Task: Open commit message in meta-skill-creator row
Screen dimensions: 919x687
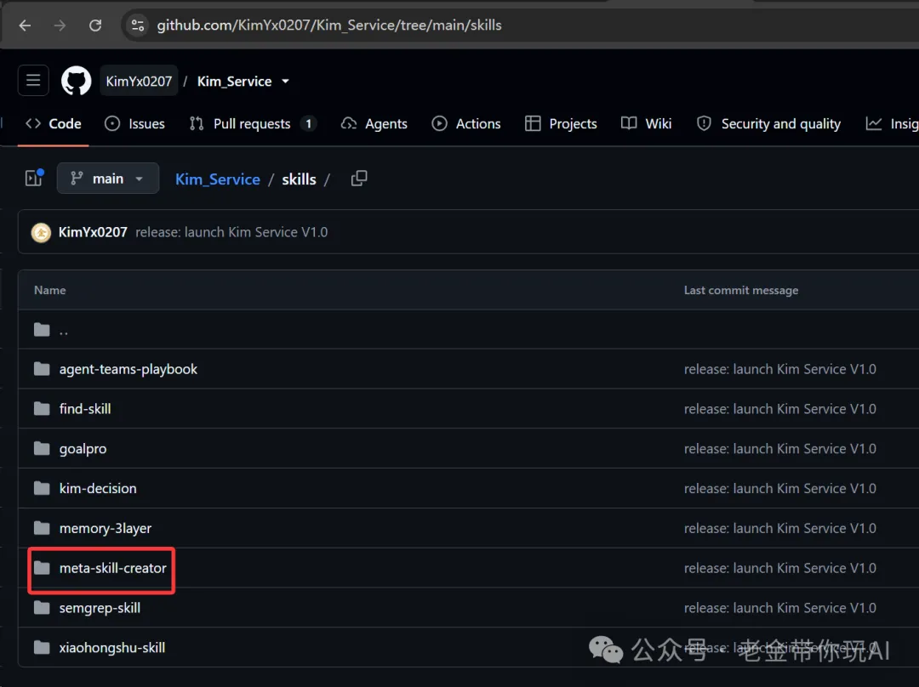Action: 780,568
